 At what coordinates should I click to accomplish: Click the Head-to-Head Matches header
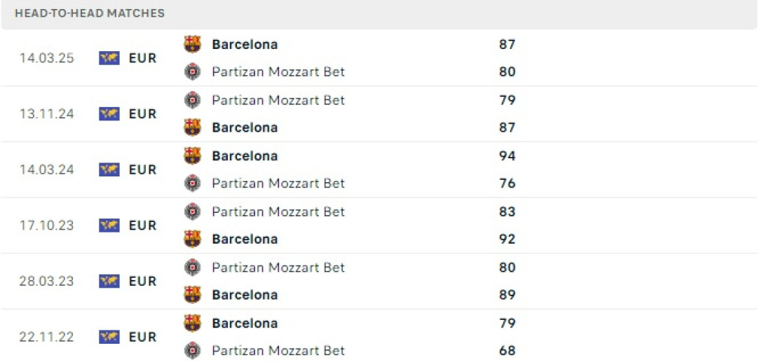click(x=90, y=13)
